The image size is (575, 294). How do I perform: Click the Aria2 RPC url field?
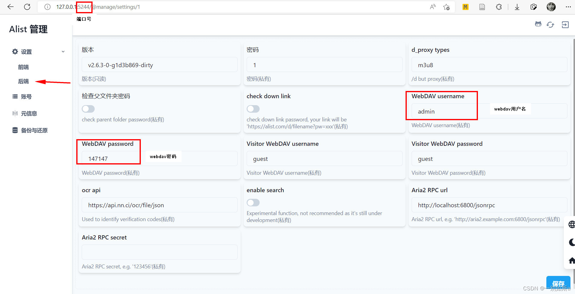pyautogui.click(x=489, y=205)
